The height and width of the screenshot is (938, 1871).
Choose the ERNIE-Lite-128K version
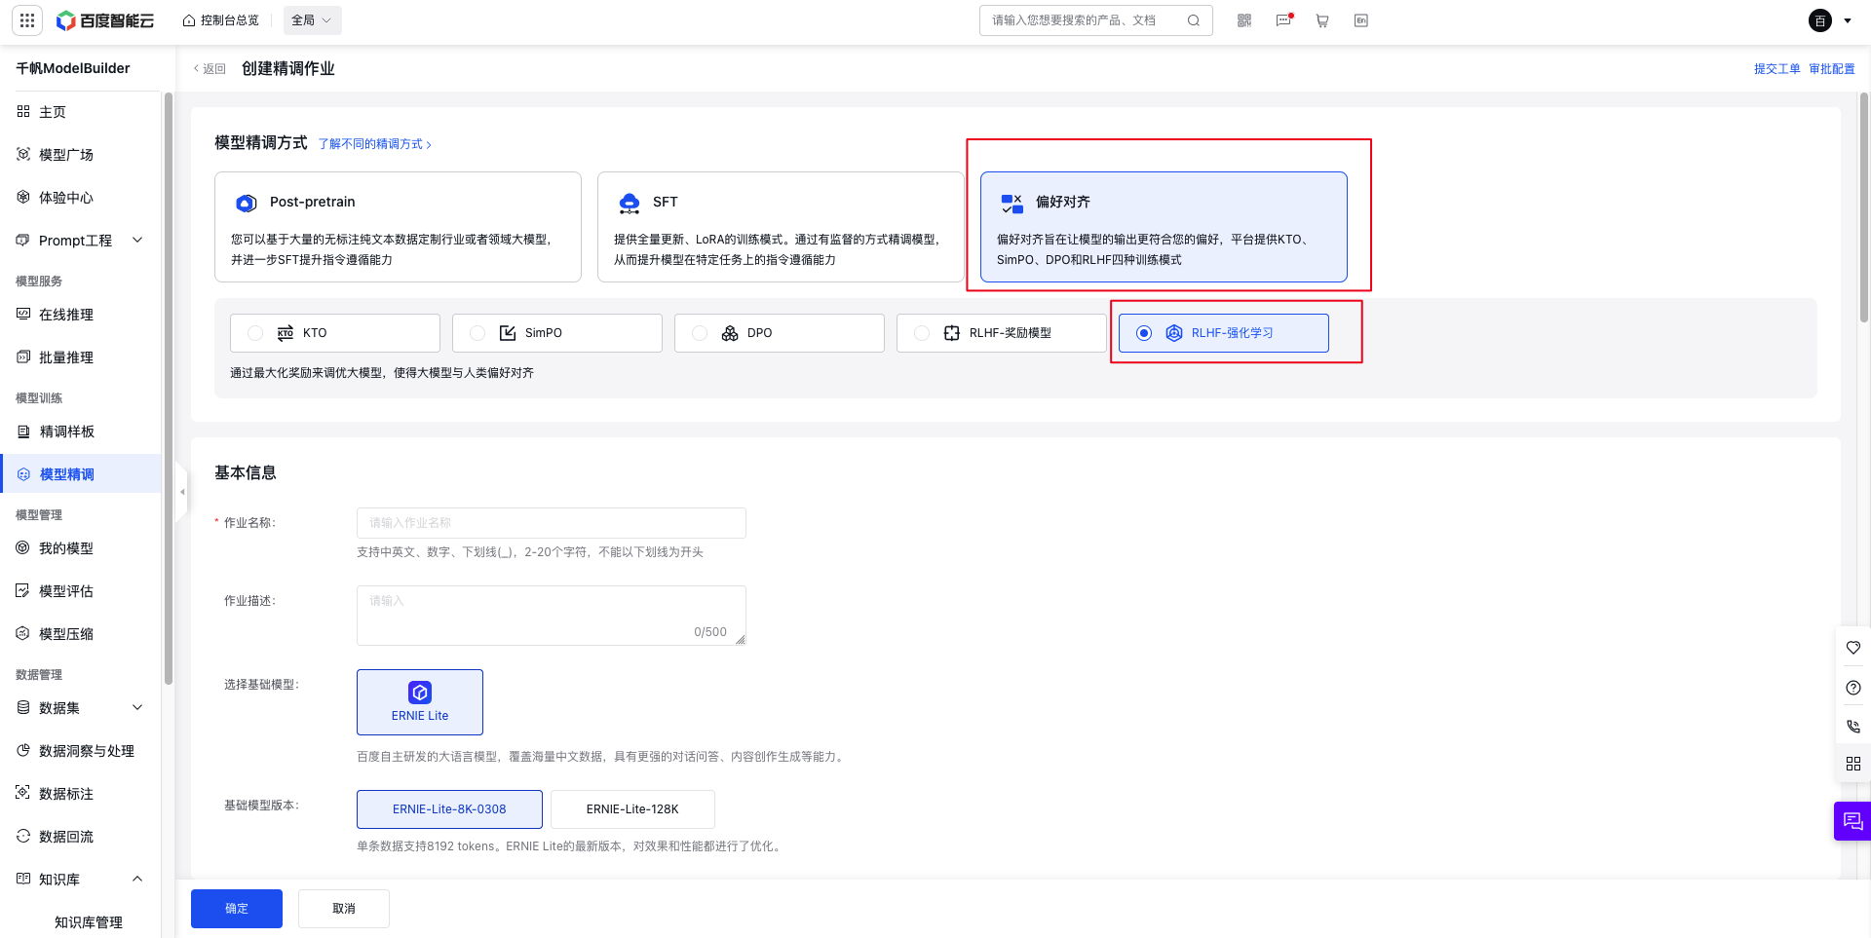click(632, 809)
